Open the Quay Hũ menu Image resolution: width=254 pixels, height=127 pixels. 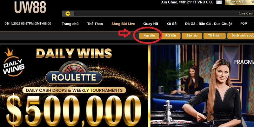click(x=150, y=24)
